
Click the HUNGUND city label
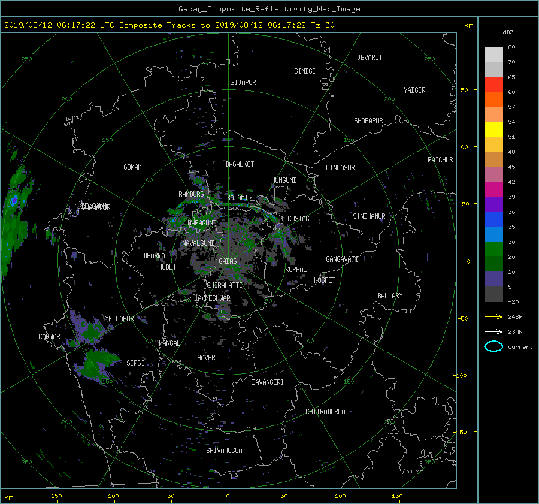point(284,180)
